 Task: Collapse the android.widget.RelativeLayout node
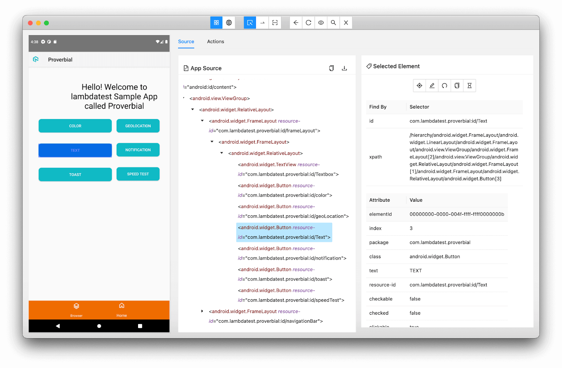pyautogui.click(x=192, y=109)
